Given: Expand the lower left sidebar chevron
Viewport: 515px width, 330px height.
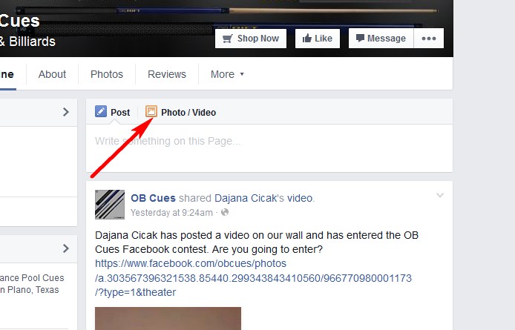Looking at the screenshot, I should tap(66, 248).
